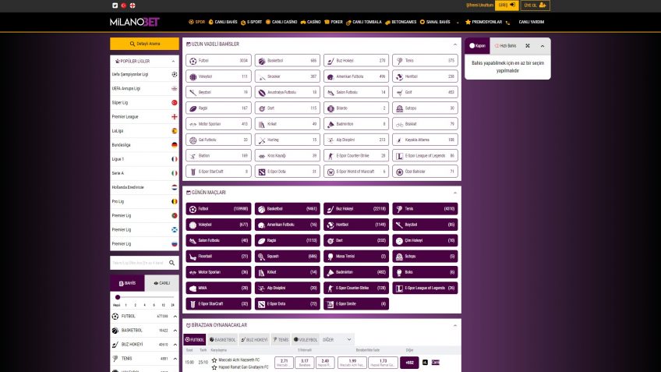Click the Detaylı Arama button
Image resolution: width=661 pixels, height=372 pixels.
click(144, 44)
